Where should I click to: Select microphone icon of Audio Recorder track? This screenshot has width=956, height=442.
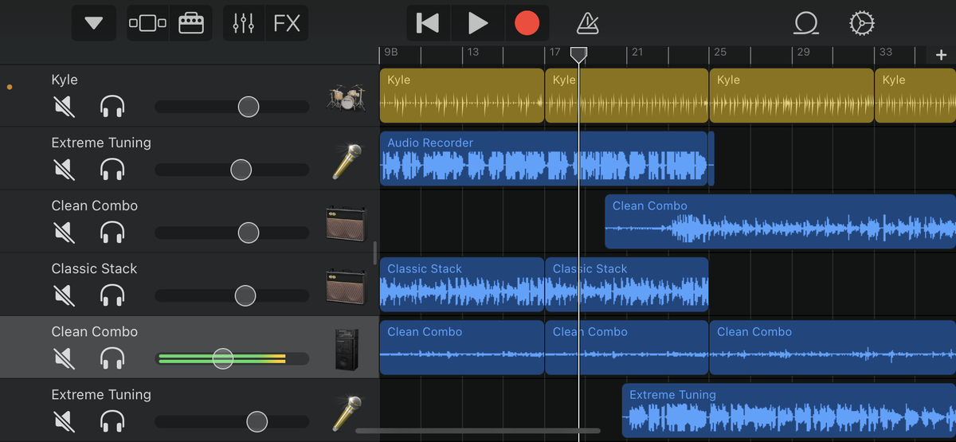coord(347,162)
